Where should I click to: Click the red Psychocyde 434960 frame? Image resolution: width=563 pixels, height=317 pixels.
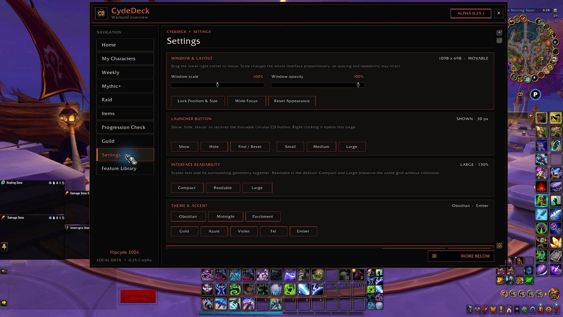(138, 296)
